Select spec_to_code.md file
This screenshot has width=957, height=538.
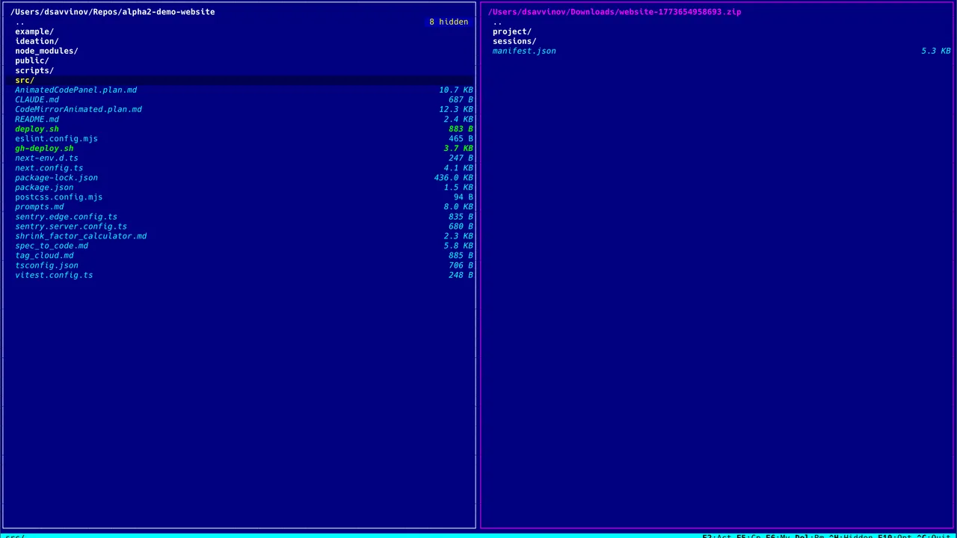(x=52, y=245)
